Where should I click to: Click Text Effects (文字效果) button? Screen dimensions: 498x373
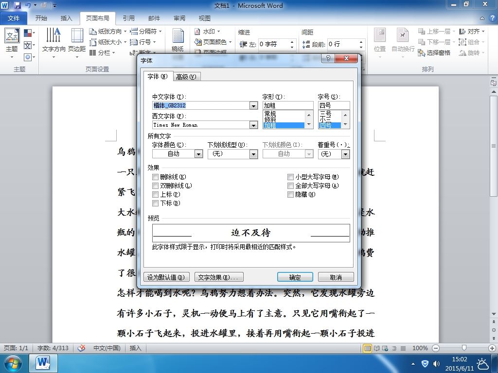click(219, 277)
